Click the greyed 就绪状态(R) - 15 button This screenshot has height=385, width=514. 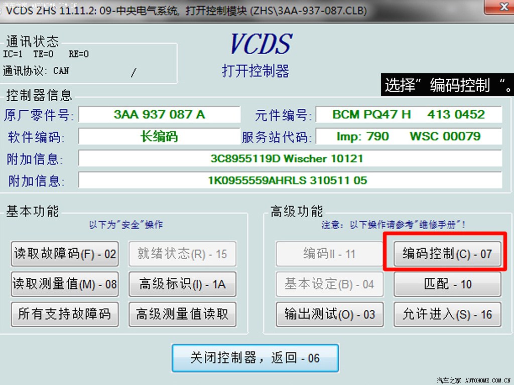(x=182, y=254)
